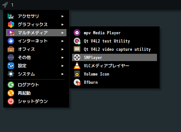Click the red シャットダウン power icon

point(11,101)
